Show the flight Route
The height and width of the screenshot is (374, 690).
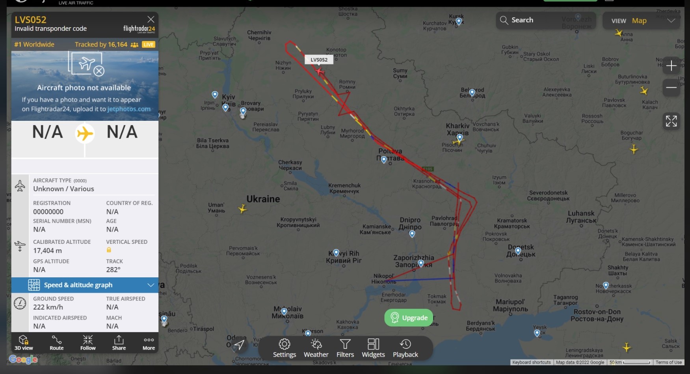pos(56,342)
